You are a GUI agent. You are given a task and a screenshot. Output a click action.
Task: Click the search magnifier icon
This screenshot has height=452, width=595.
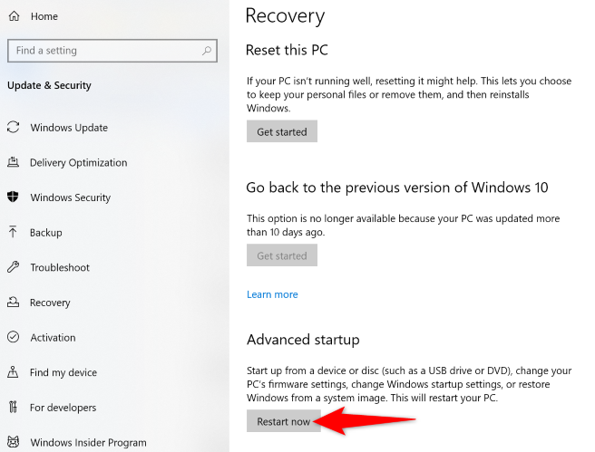(207, 51)
